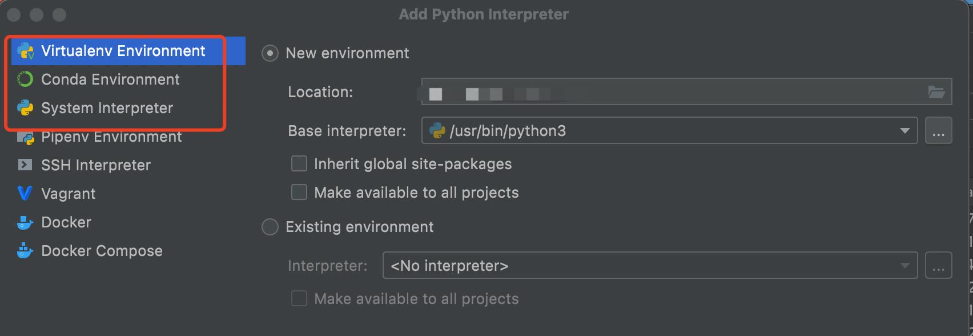Switch to Conda Environment option

(x=110, y=79)
